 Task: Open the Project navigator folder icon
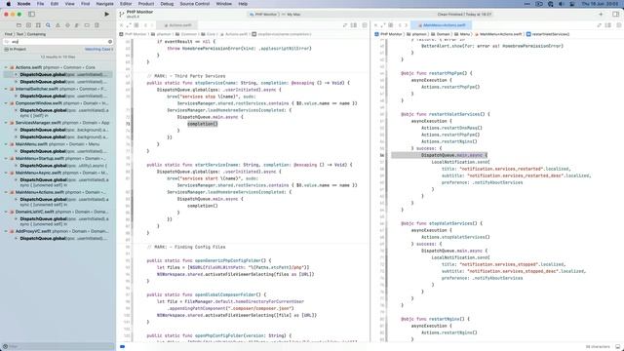(x=19, y=25)
